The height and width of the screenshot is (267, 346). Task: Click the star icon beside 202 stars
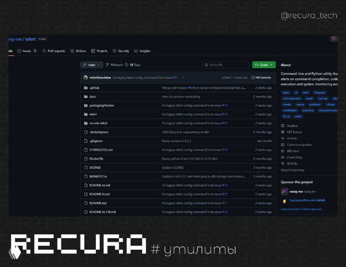coord(282,151)
